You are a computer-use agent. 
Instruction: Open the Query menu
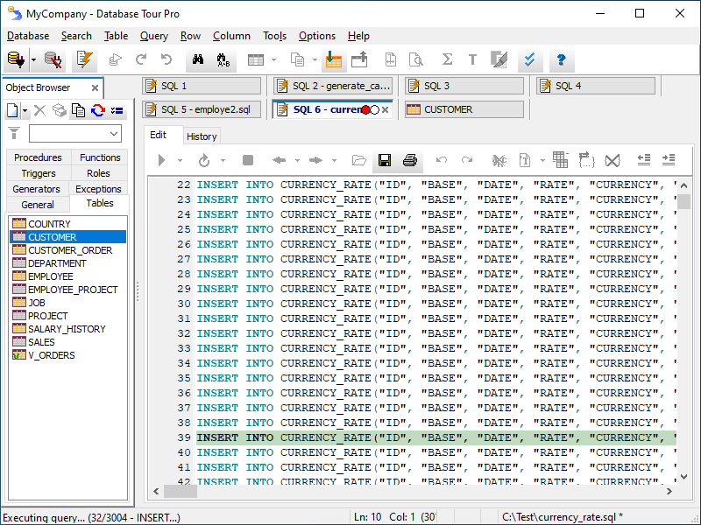(x=154, y=36)
